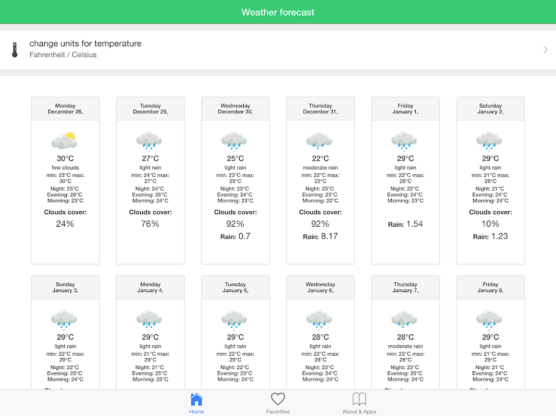Open the About & Apps book icon
Viewport: 556px width, 416px height.
(359, 399)
